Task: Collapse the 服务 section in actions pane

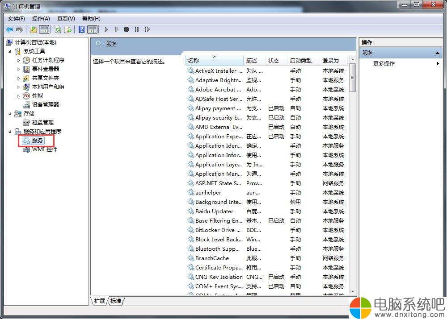Action: [438, 53]
